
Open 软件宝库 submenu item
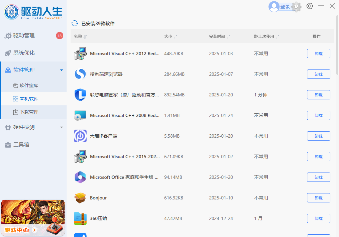[29, 85]
